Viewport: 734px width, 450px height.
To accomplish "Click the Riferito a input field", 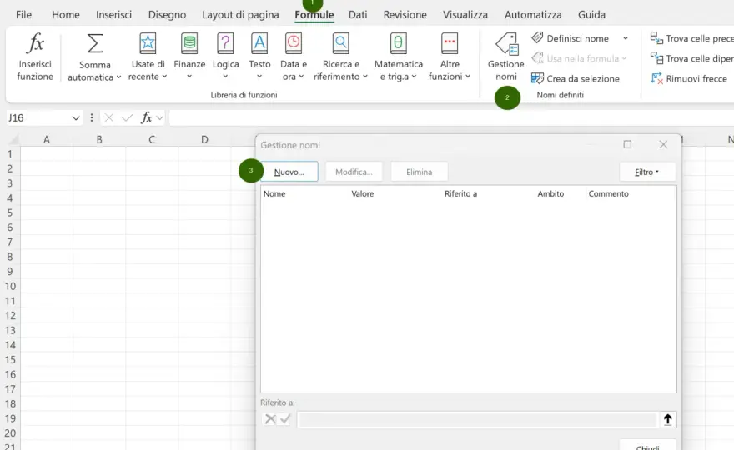I will (x=477, y=420).
